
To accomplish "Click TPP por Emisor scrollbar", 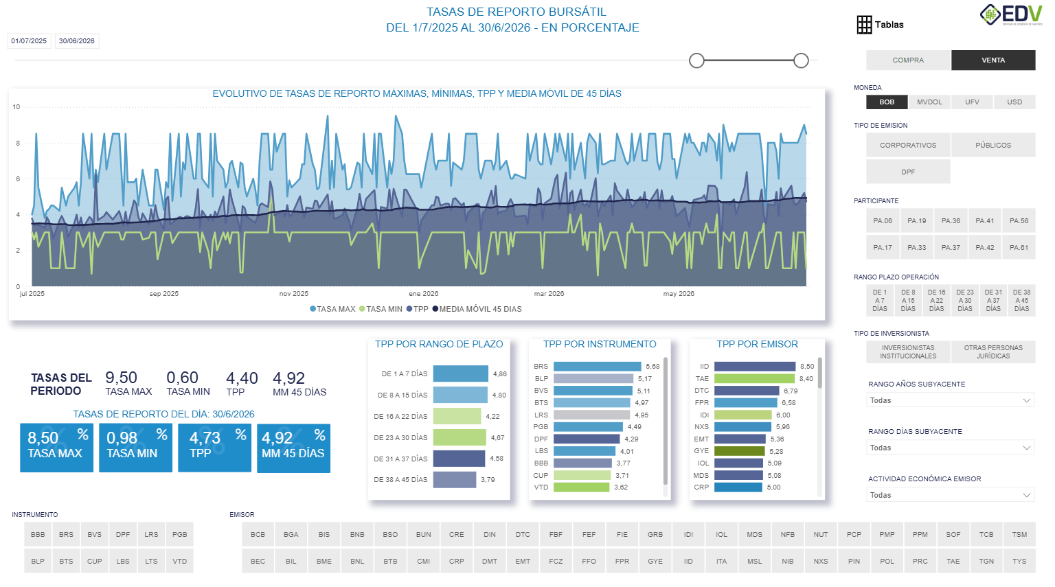I will (820, 373).
